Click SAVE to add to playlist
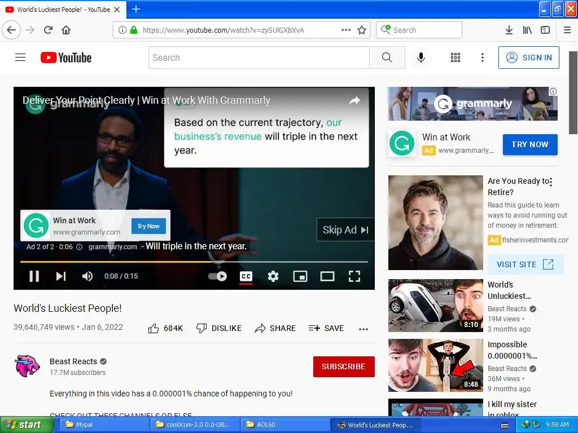This screenshot has width=578, height=433. 326,328
